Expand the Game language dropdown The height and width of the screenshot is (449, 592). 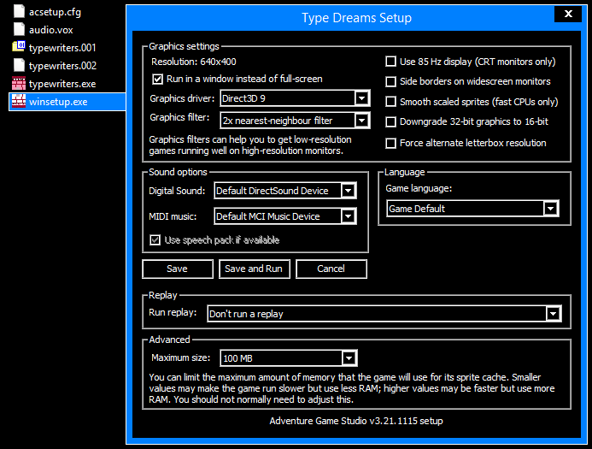click(x=550, y=209)
